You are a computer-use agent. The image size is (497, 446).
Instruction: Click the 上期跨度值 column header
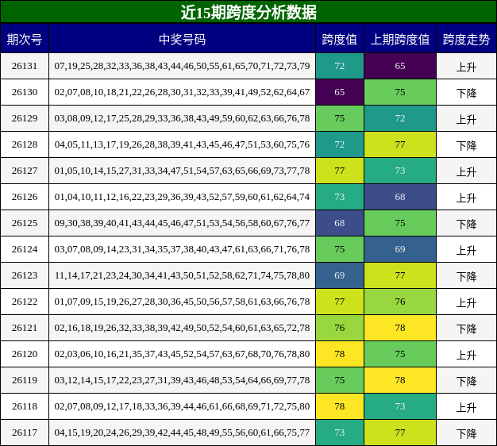point(400,40)
